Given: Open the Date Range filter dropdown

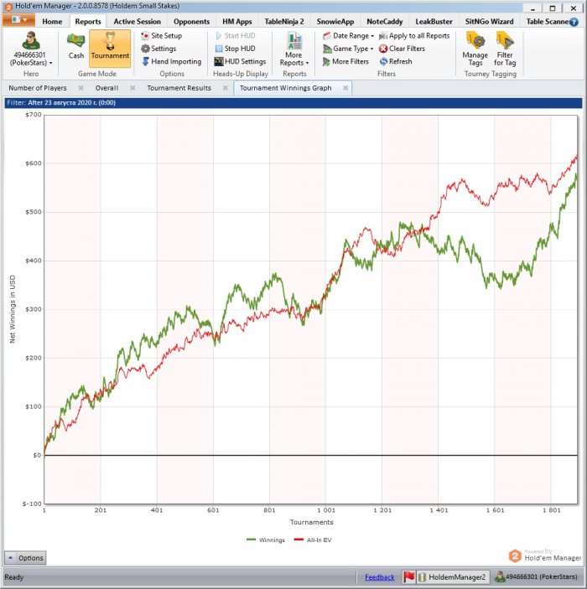Looking at the screenshot, I should [x=348, y=36].
